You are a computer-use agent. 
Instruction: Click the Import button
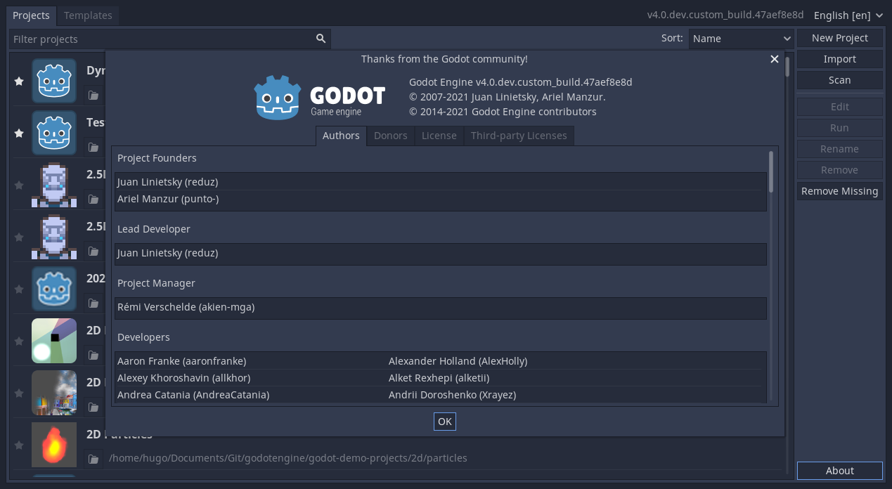click(840, 59)
